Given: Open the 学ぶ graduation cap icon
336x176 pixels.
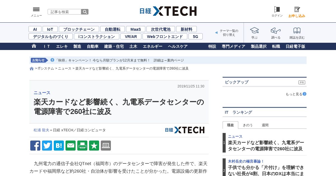Looking at the screenshot, I should tap(255, 30).
